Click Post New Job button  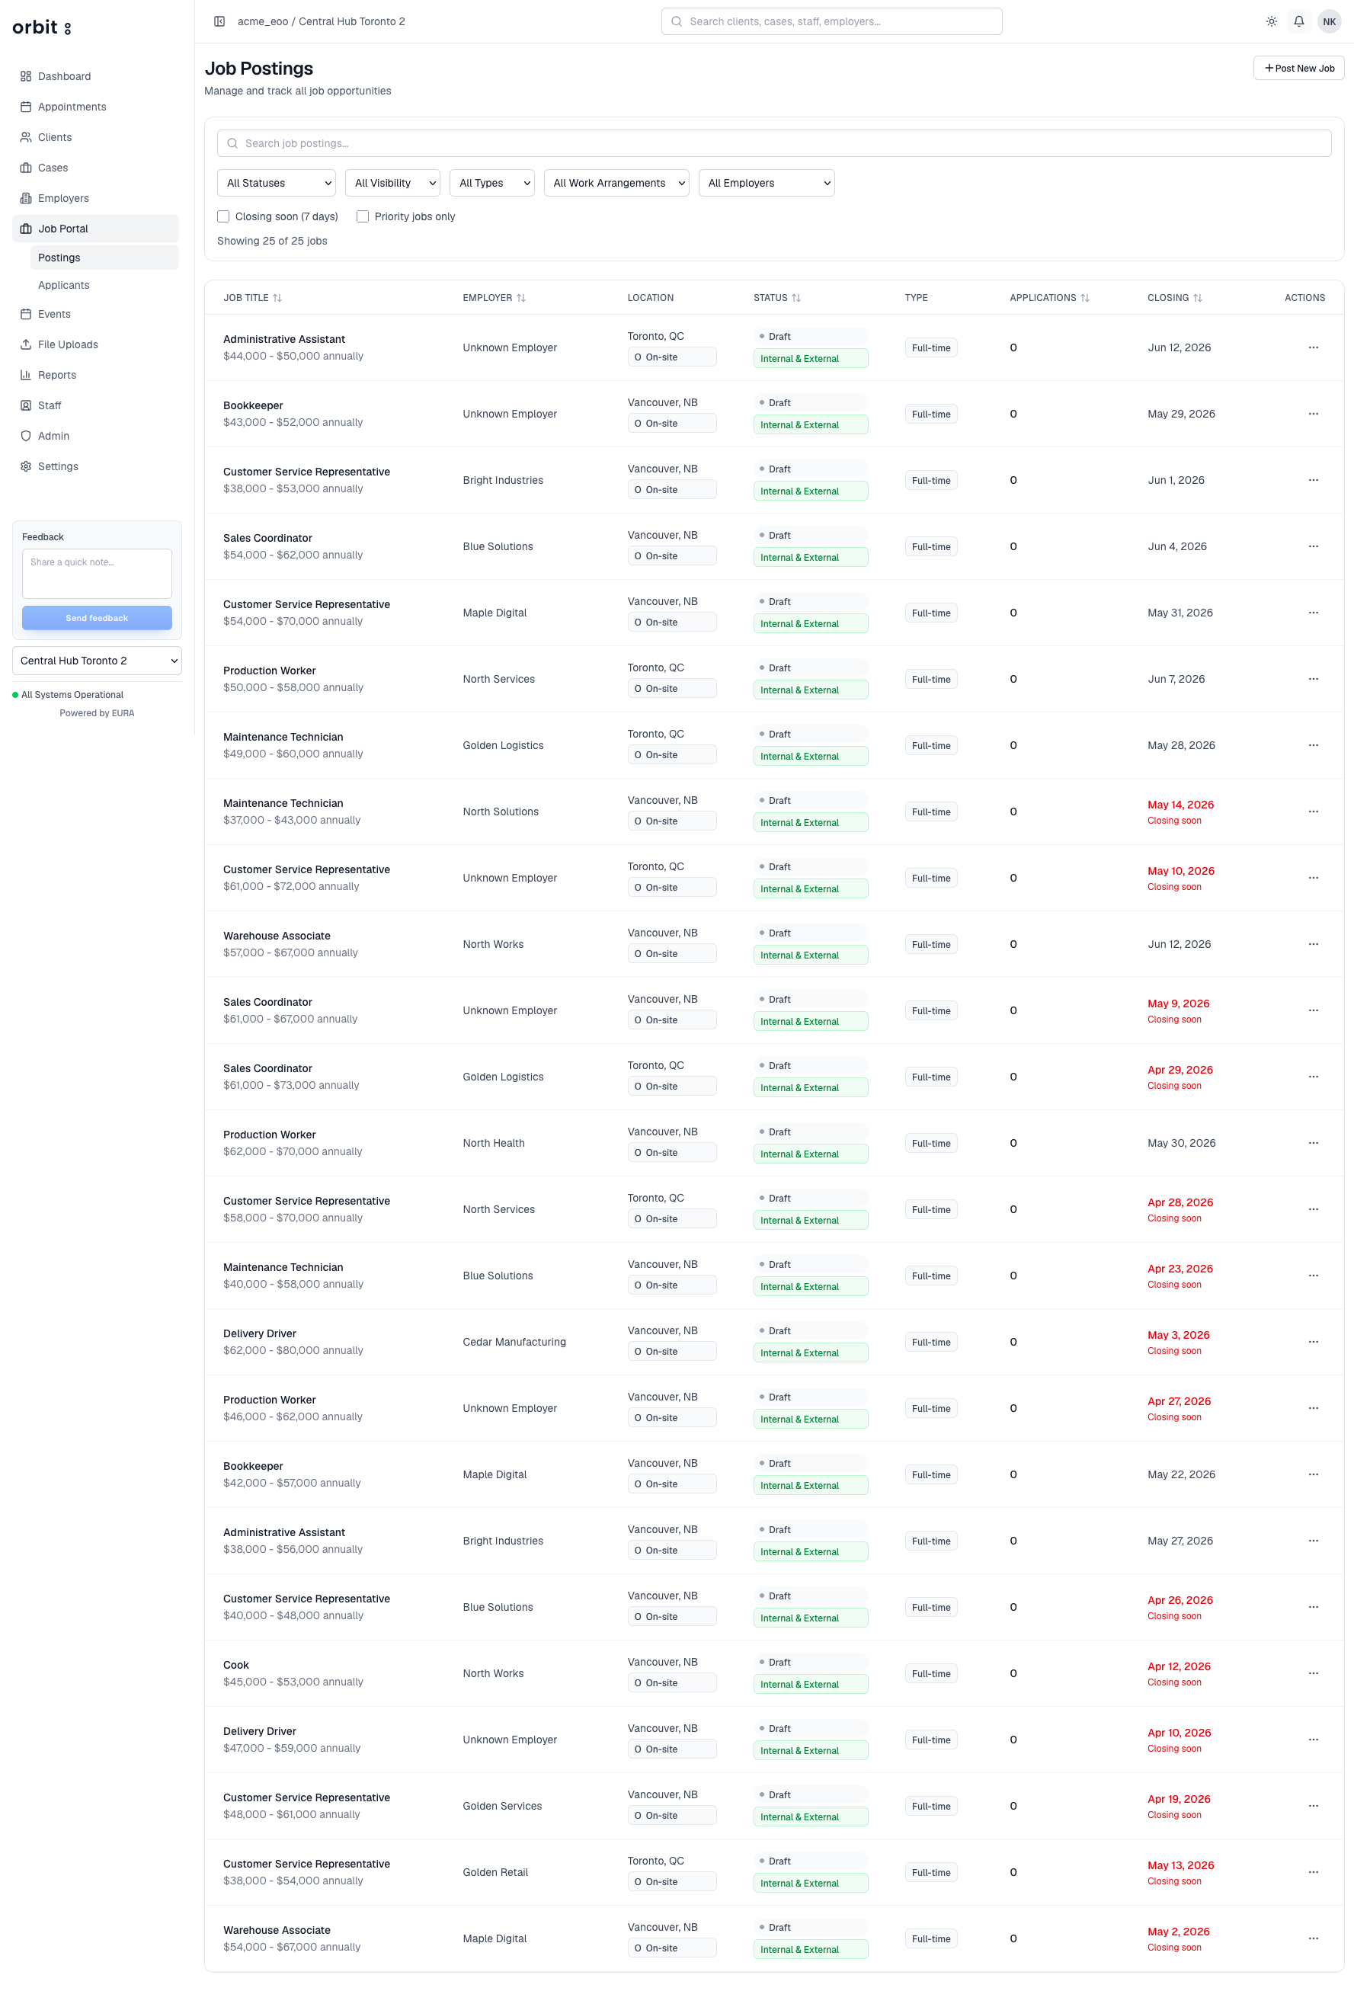coord(1298,69)
